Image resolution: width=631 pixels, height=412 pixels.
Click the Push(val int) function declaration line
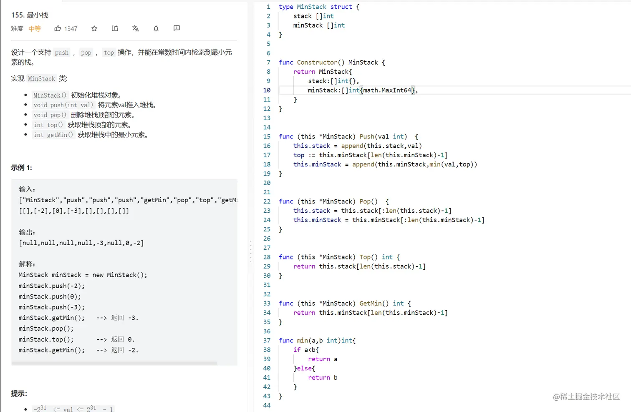pyautogui.click(x=348, y=137)
